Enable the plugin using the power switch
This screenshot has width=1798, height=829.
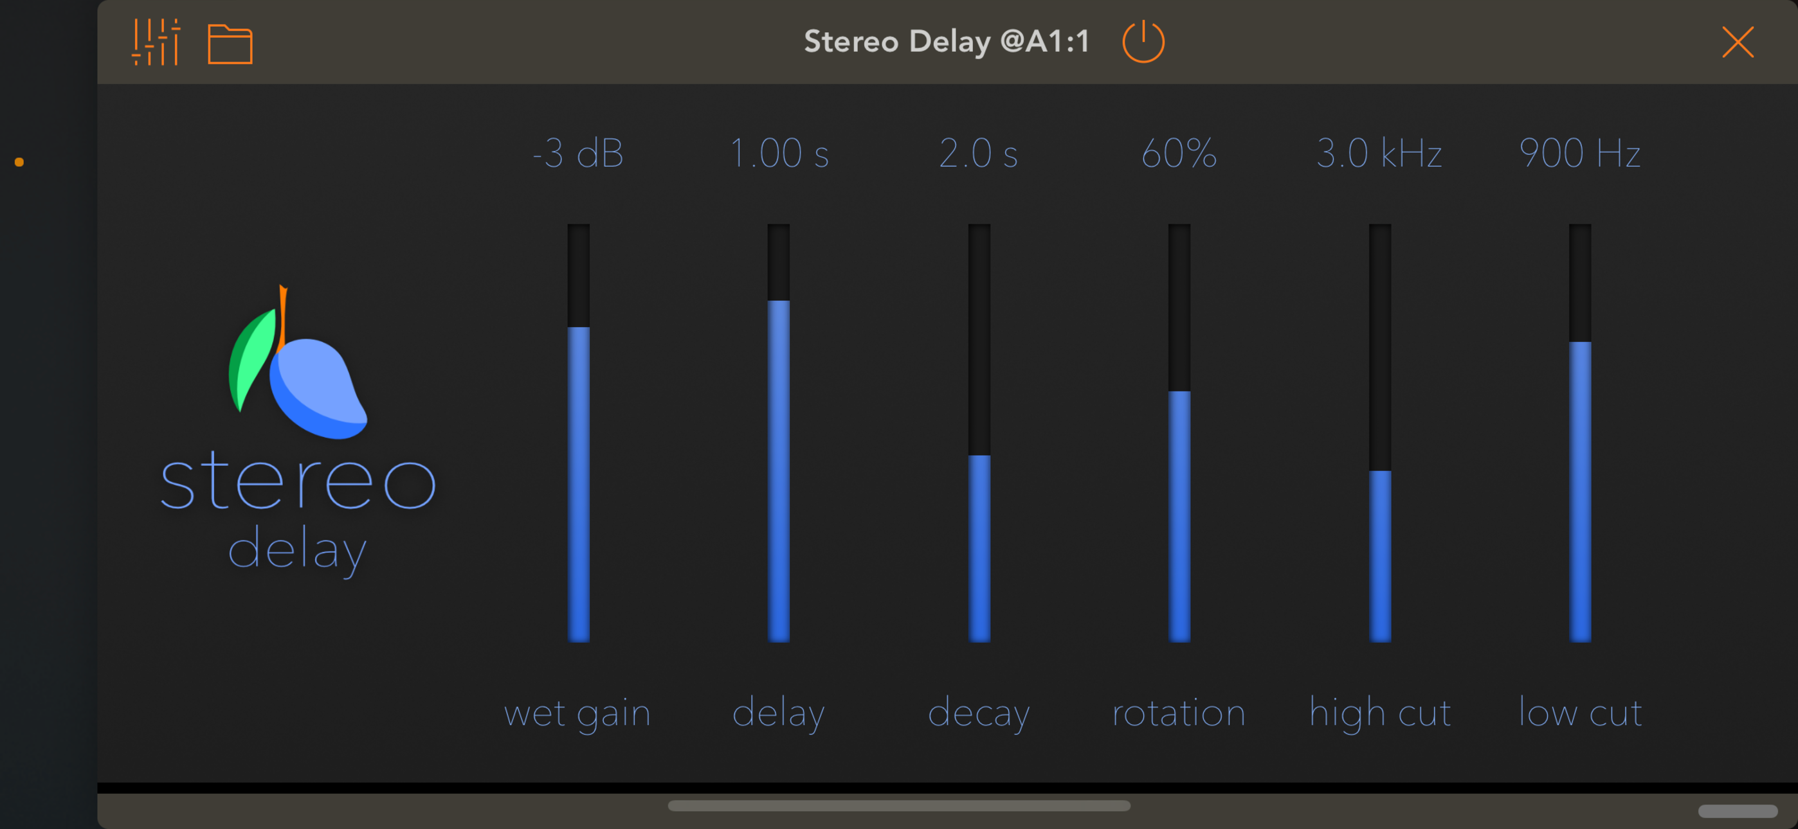point(1145,41)
